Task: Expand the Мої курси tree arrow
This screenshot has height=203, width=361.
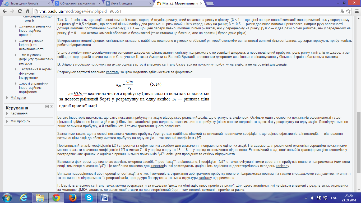Action: tap(8, 98)
